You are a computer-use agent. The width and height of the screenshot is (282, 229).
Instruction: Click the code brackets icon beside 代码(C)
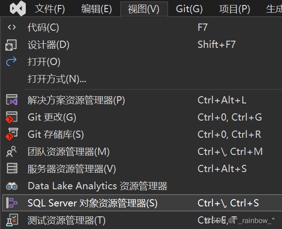pyautogui.click(x=12, y=28)
